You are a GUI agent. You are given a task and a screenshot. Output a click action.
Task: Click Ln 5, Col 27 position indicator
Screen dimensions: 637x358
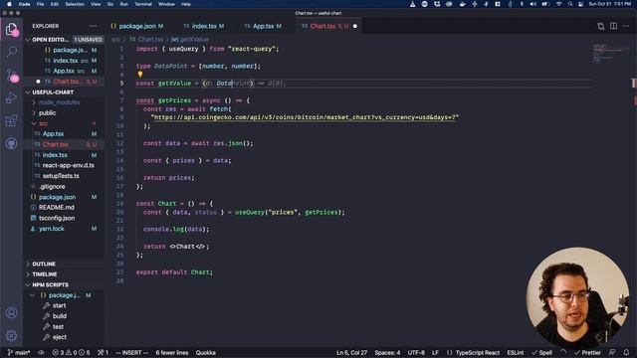click(351, 353)
